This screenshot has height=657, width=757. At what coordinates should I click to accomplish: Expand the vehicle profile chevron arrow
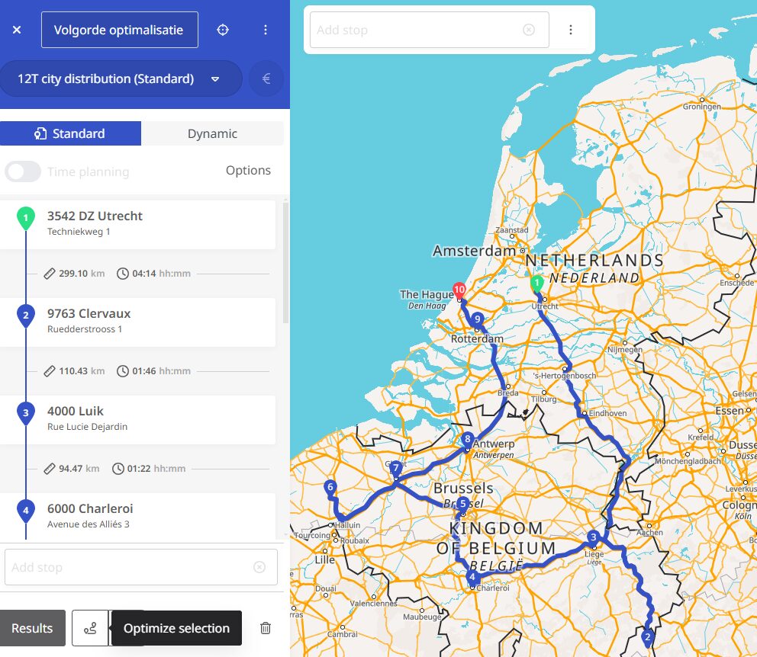click(x=215, y=79)
